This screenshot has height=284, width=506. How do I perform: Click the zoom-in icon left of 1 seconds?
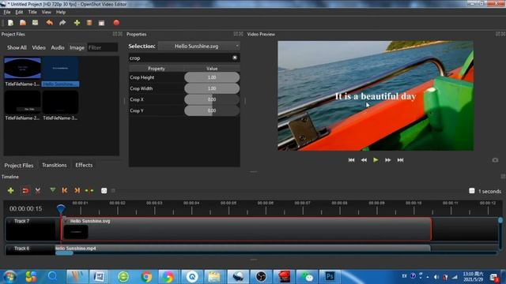click(472, 191)
